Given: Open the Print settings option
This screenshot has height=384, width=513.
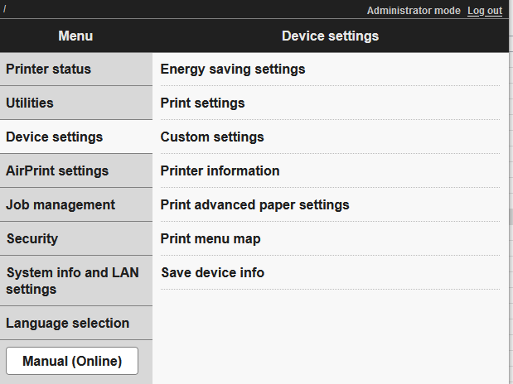Looking at the screenshot, I should tap(202, 103).
